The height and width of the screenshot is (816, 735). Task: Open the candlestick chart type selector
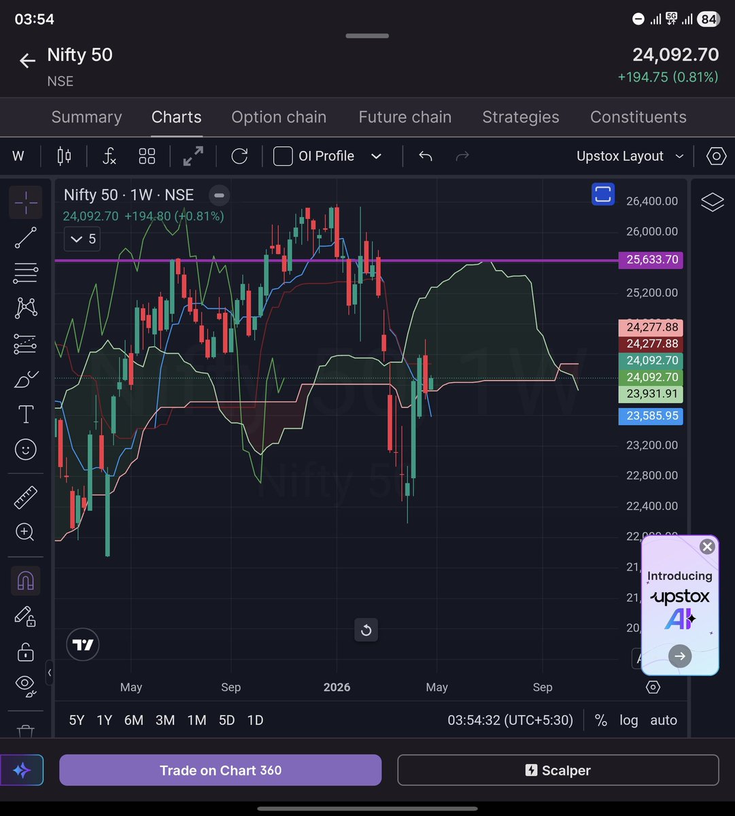click(x=64, y=156)
